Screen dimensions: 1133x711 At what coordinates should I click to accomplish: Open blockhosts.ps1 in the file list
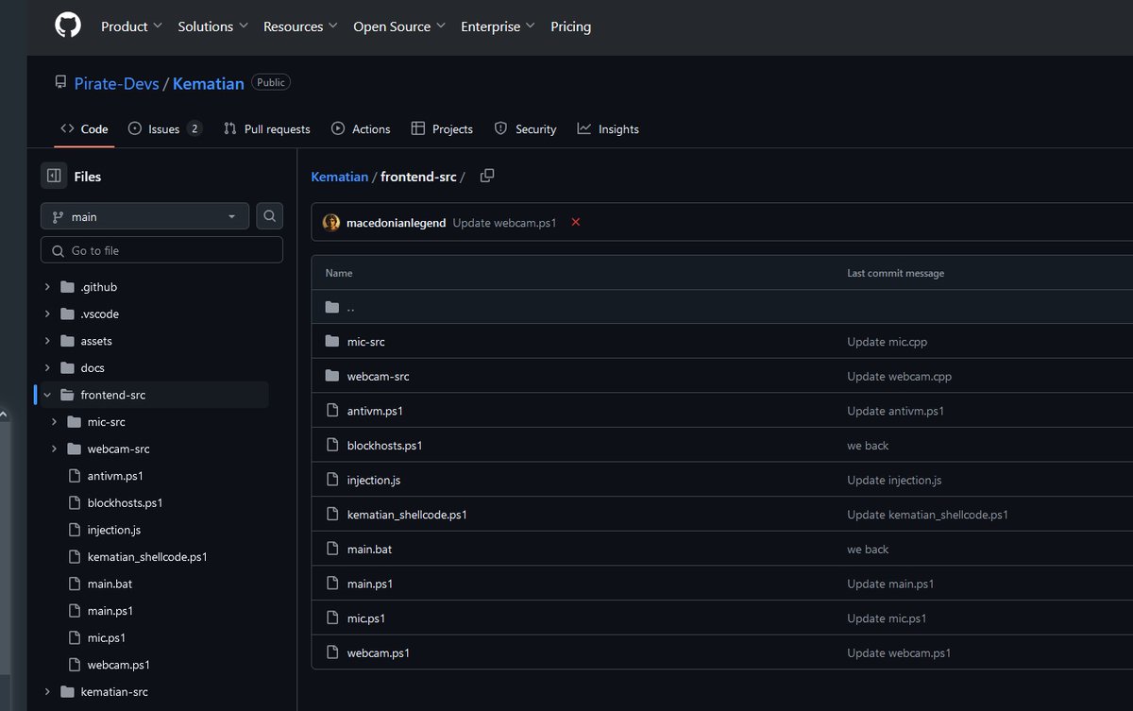[385, 445]
